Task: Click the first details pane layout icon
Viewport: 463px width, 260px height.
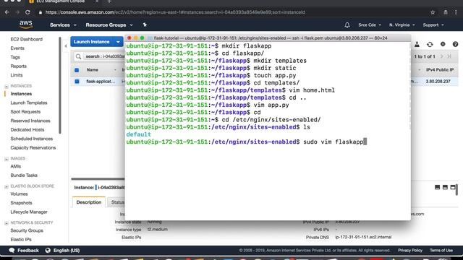Action: (x=437, y=187)
